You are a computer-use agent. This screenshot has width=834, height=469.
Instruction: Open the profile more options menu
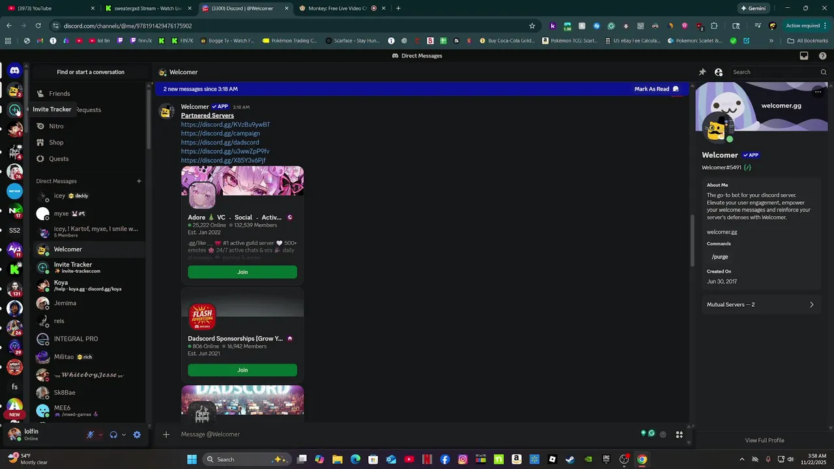(818, 92)
